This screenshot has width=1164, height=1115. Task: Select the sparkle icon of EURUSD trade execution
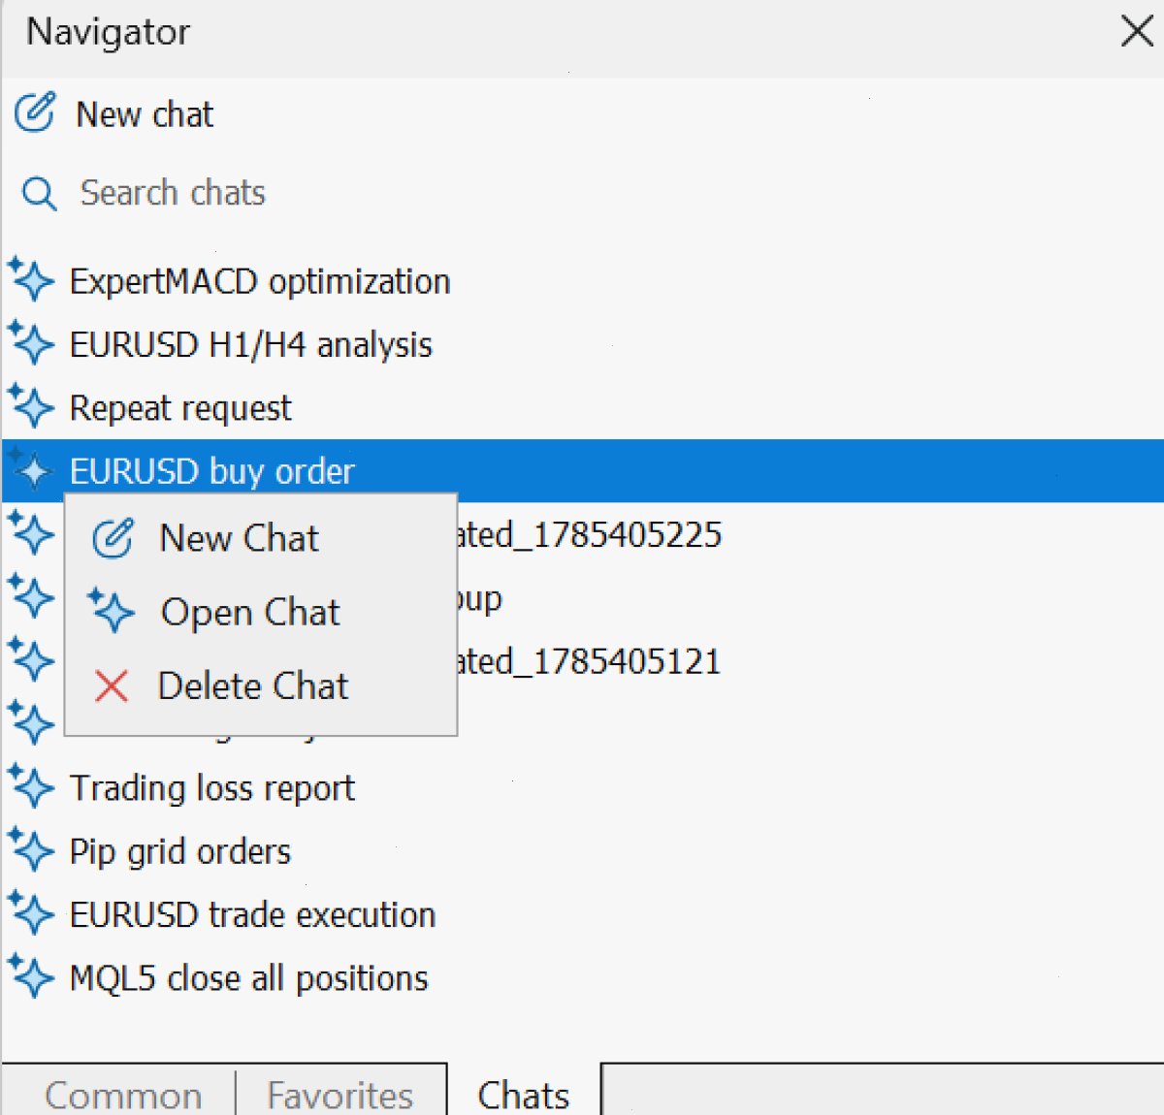(x=31, y=914)
